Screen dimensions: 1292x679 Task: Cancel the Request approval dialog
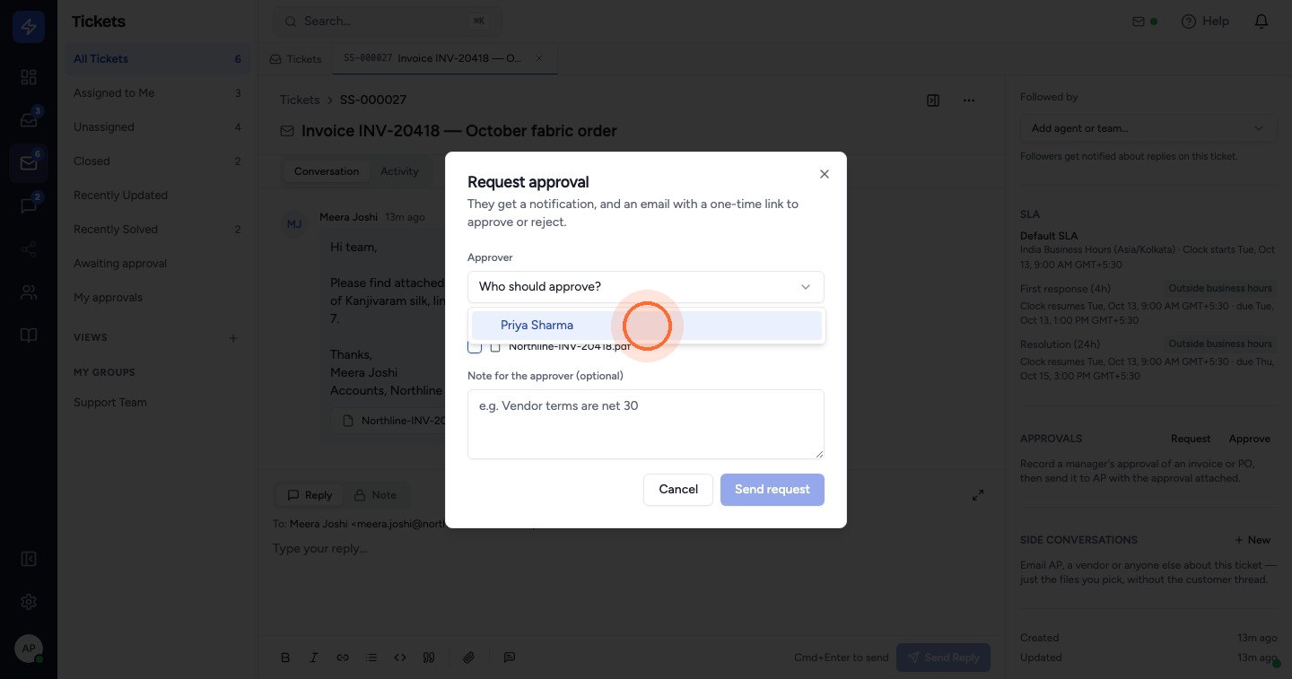click(x=678, y=490)
